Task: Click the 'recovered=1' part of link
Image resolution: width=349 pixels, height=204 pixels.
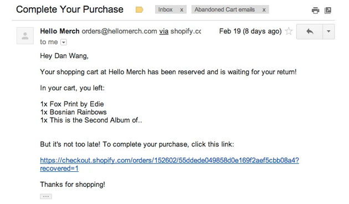Action: pyautogui.click(x=59, y=169)
